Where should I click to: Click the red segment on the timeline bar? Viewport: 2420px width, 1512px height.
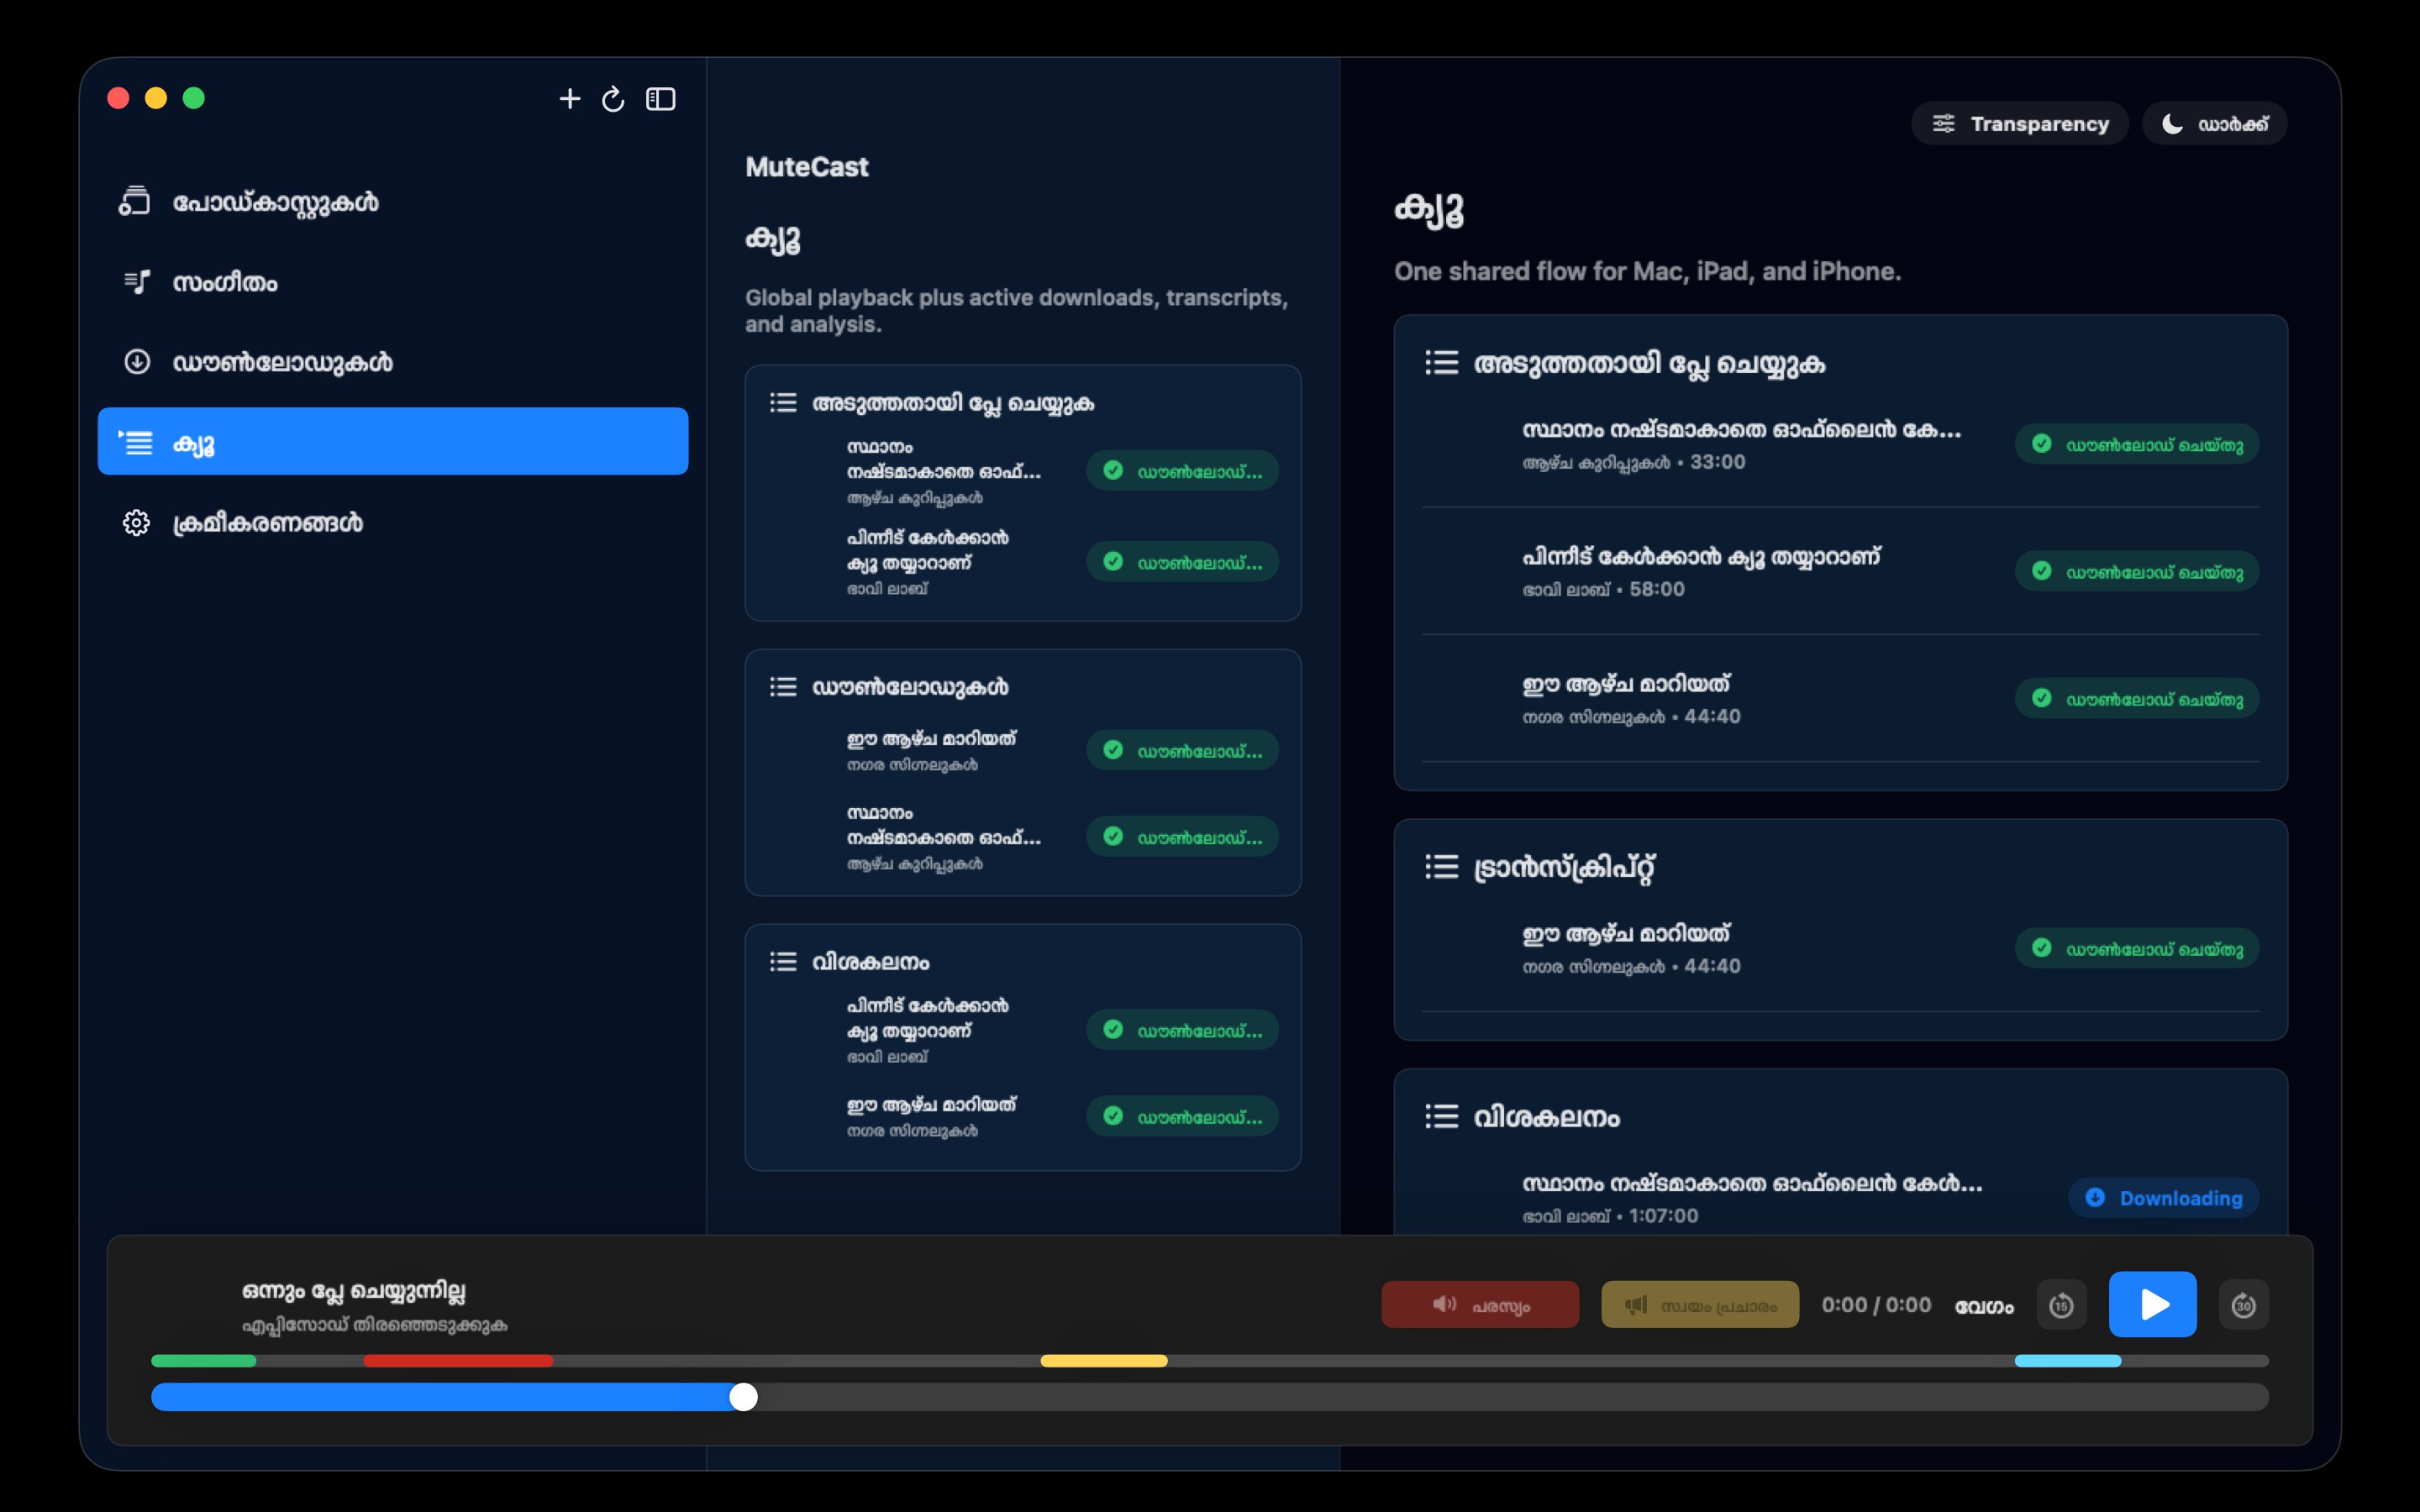click(458, 1361)
